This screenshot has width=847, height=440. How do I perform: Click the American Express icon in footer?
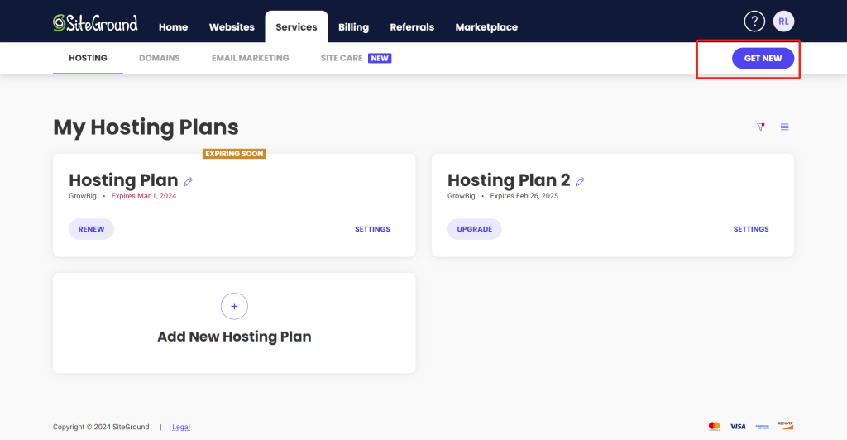click(762, 427)
